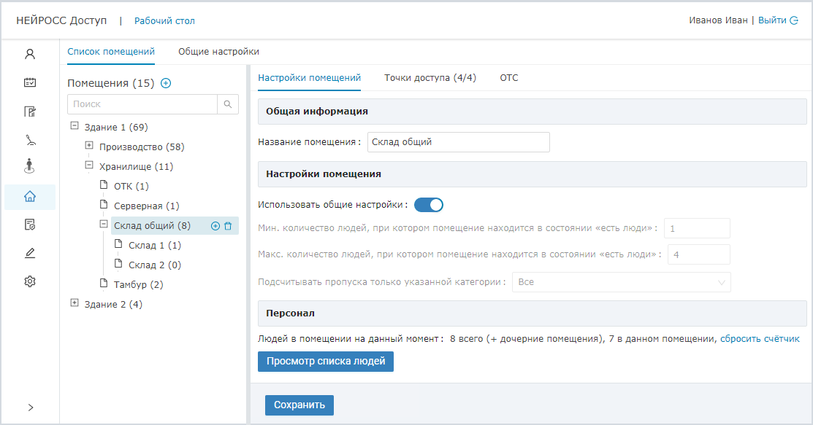Screen dimensions: 813x425
Task: Open the calendar schedule sidebar icon
Action: pos(30,82)
